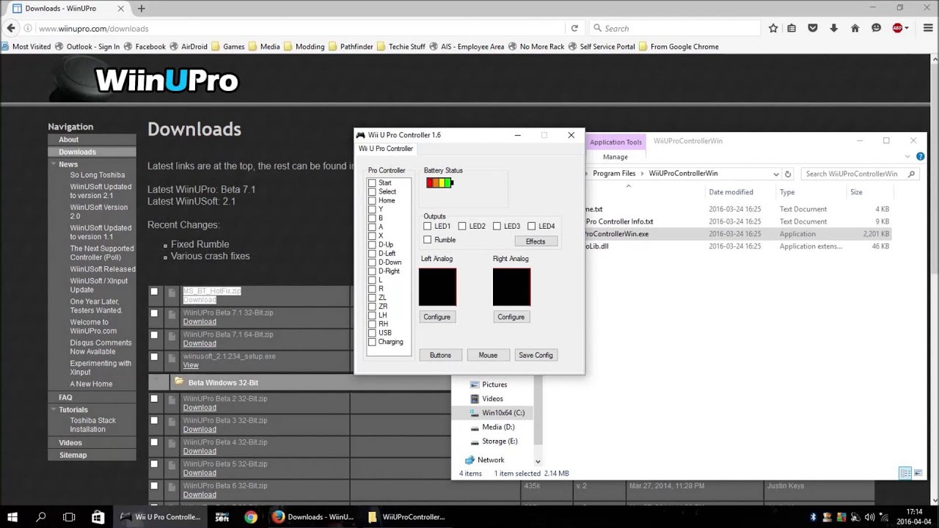939x528 pixels.
Task: Go to the Firefox home page icon
Action: tap(855, 28)
